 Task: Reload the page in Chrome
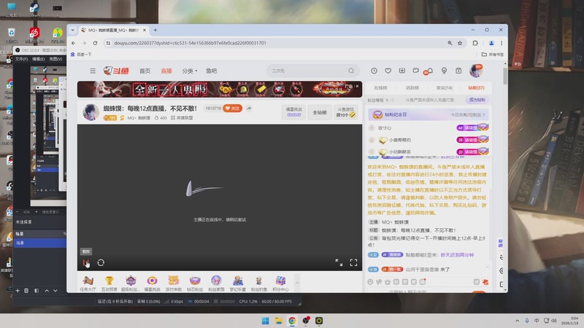[95, 43]
